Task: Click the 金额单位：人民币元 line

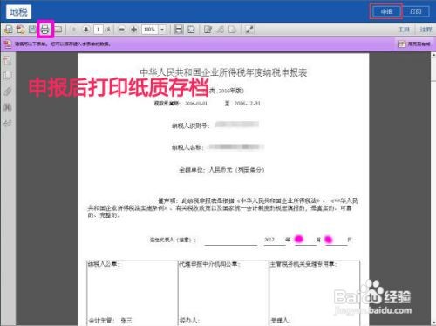Action: [221, 170]
